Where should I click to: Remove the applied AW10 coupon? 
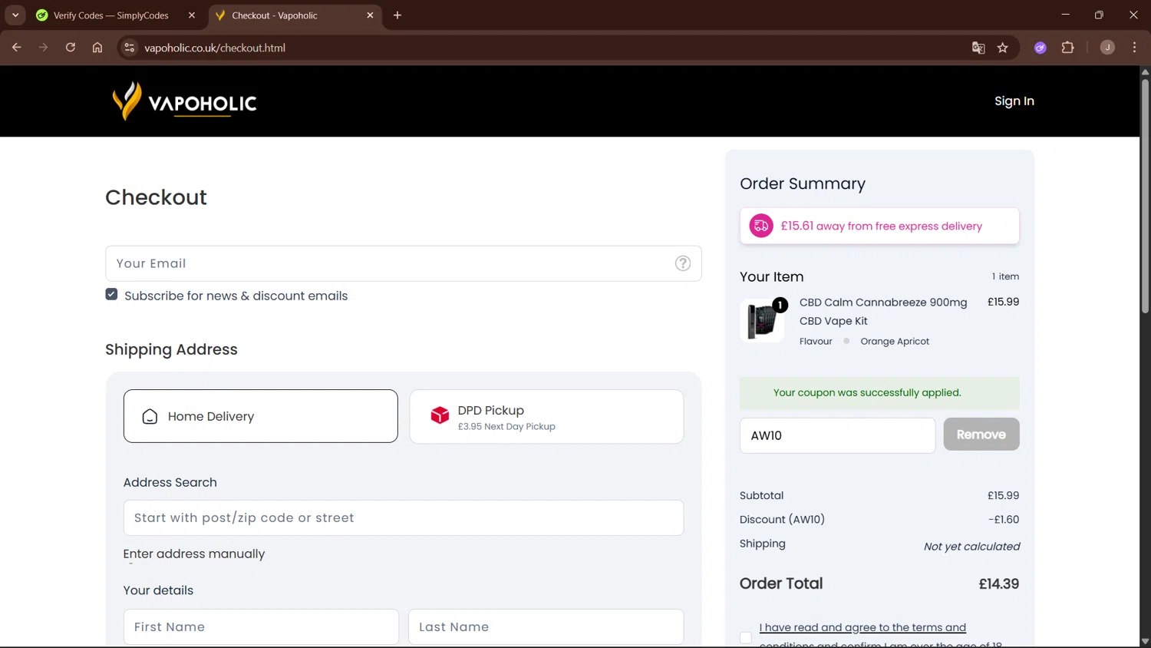[x=981, y=435]
